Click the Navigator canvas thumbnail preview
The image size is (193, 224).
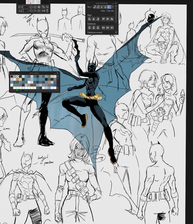[33, 2]
